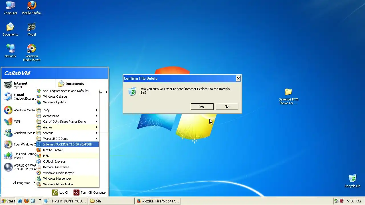Open the Network desktop icon
The height and width of the screenshot is (205, 365).
click(10, 51)
